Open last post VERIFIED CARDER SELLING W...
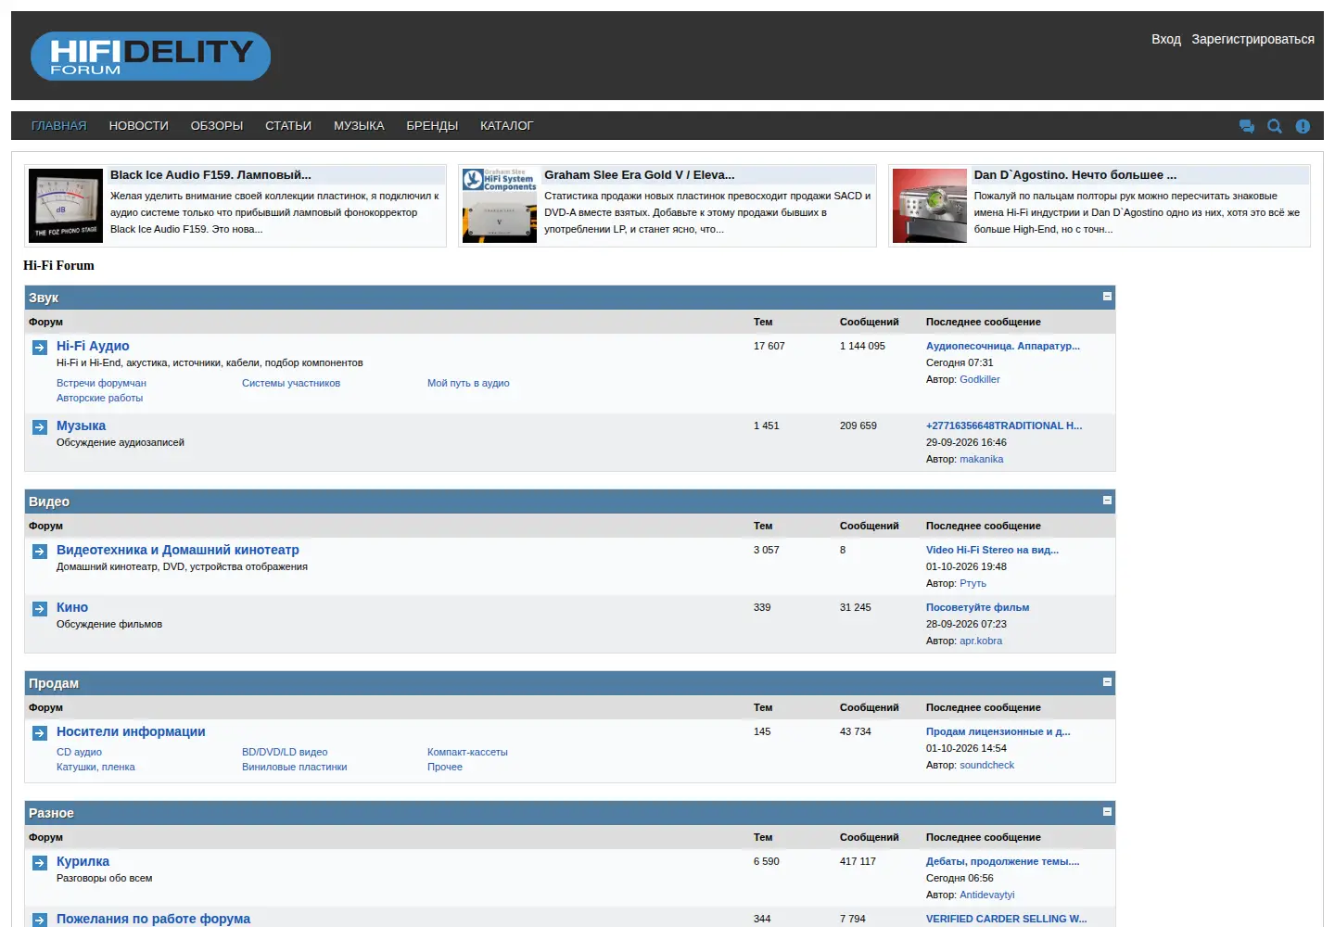 1006,919
